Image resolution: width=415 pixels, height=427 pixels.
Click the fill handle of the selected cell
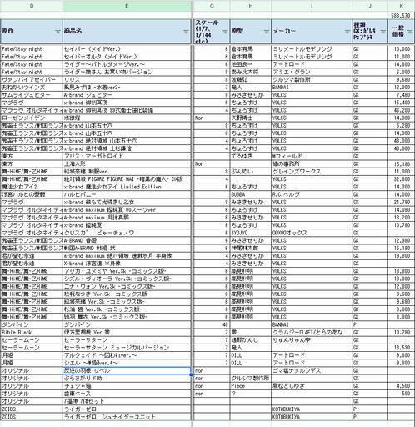click(191, 374)
